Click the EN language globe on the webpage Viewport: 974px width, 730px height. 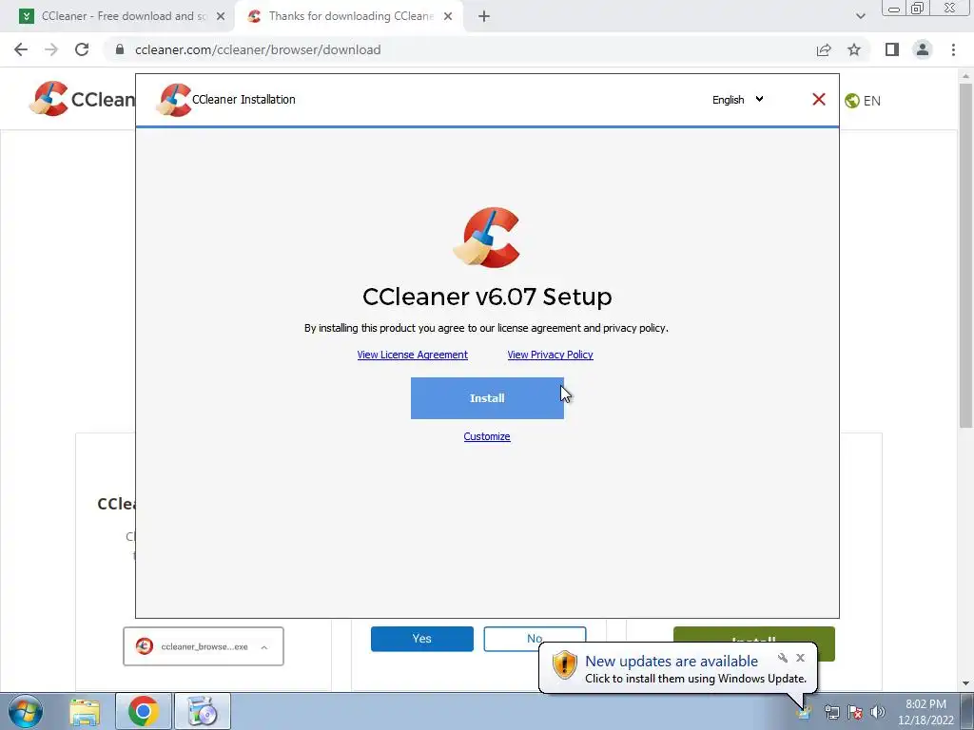pyautogui.click(x=862, y=101)
